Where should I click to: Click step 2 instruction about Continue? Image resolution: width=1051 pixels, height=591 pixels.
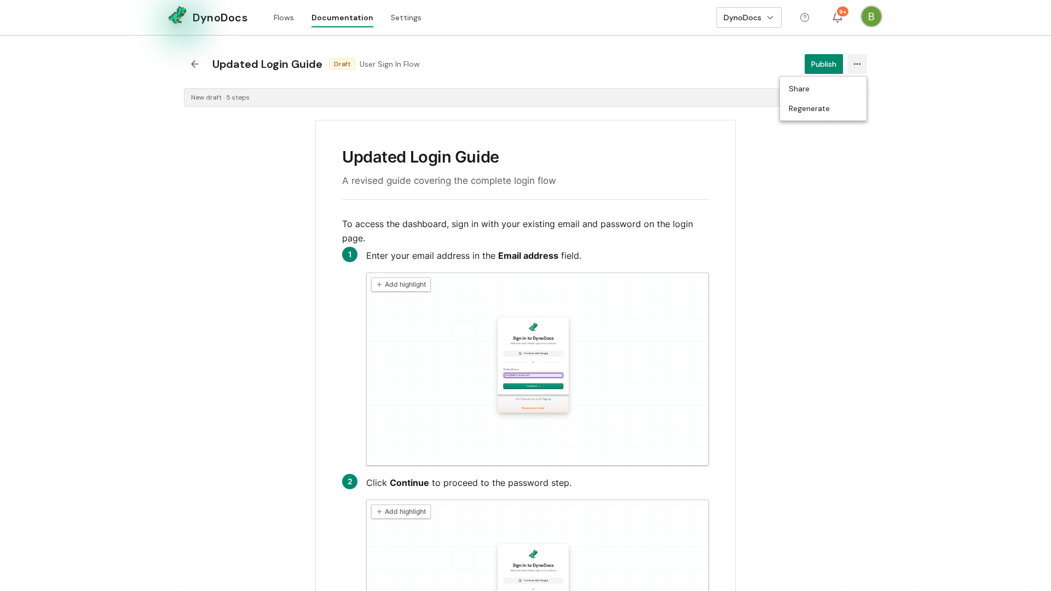(x=469, y=483)
